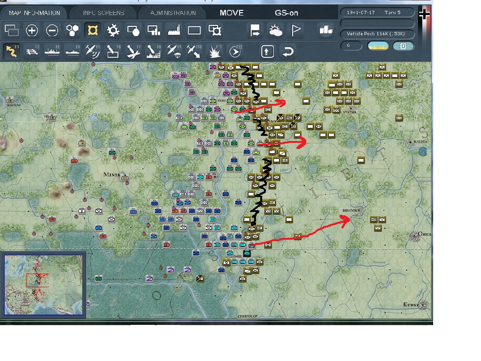This screenshot has width=481, height=361.
Task: Select Amphibious transport mode (F4) icon
Action: pyautogui.click(x=72, y=51)
